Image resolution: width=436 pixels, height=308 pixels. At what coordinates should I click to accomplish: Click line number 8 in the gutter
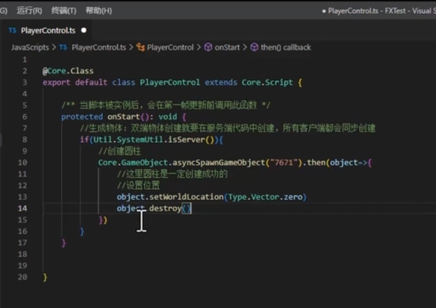(x=25, y=139)
